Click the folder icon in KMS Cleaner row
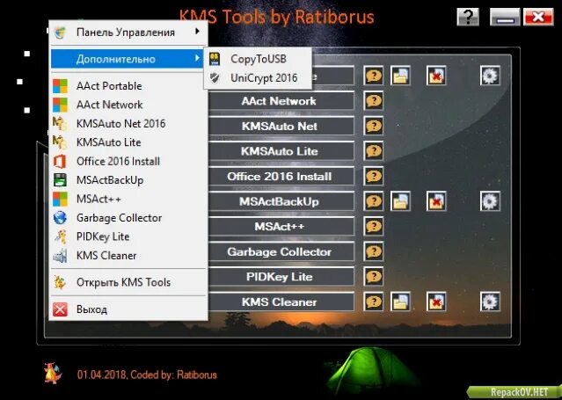 (400, 302)
